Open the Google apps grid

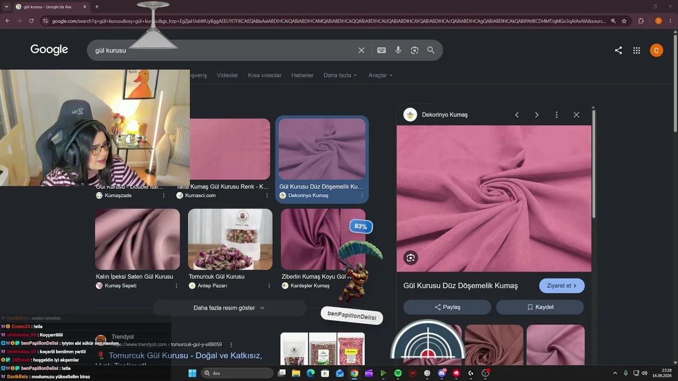click(637, 50)
